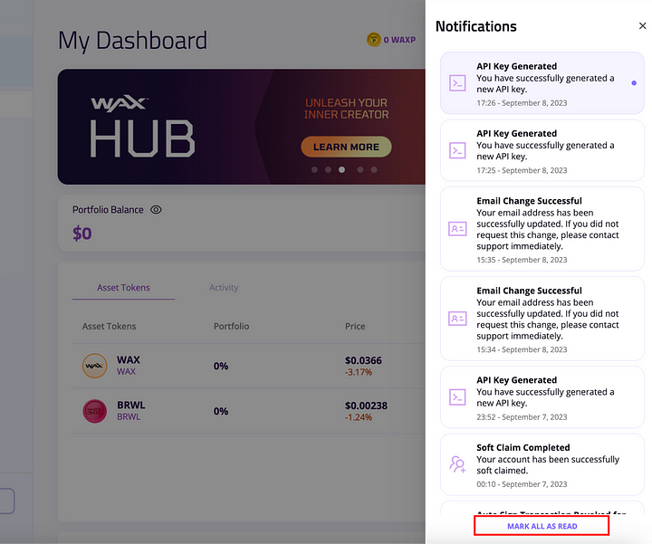
Task: Click terminal icon of 17:26 API Key notification
Action: tap(457, 83)
